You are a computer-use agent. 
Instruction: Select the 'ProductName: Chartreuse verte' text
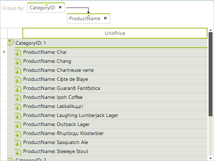tap(59, 70)
